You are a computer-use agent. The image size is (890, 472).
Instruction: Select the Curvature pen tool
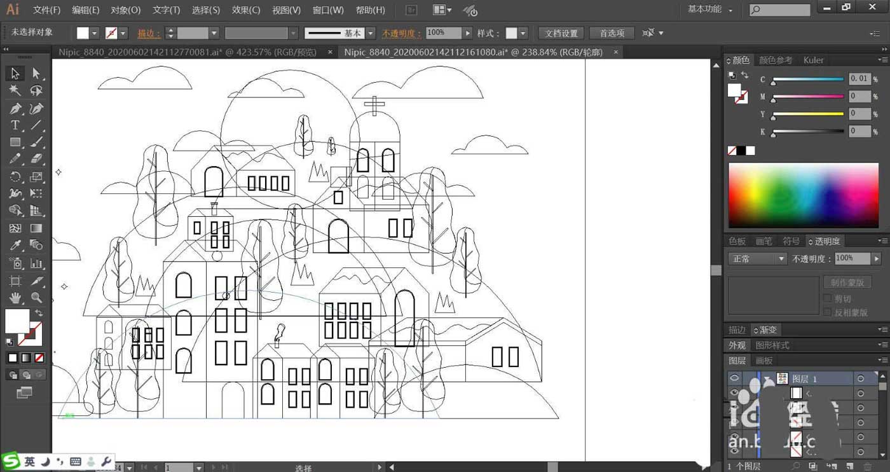36,109
